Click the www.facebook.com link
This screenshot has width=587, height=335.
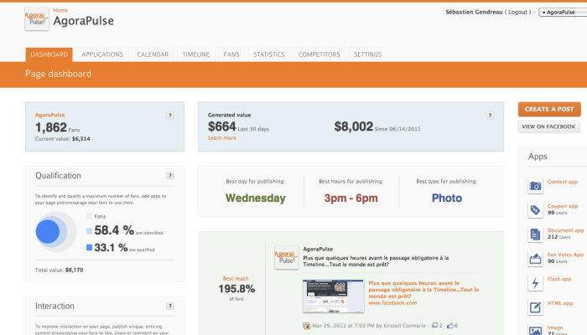click(x=392, y=303)
